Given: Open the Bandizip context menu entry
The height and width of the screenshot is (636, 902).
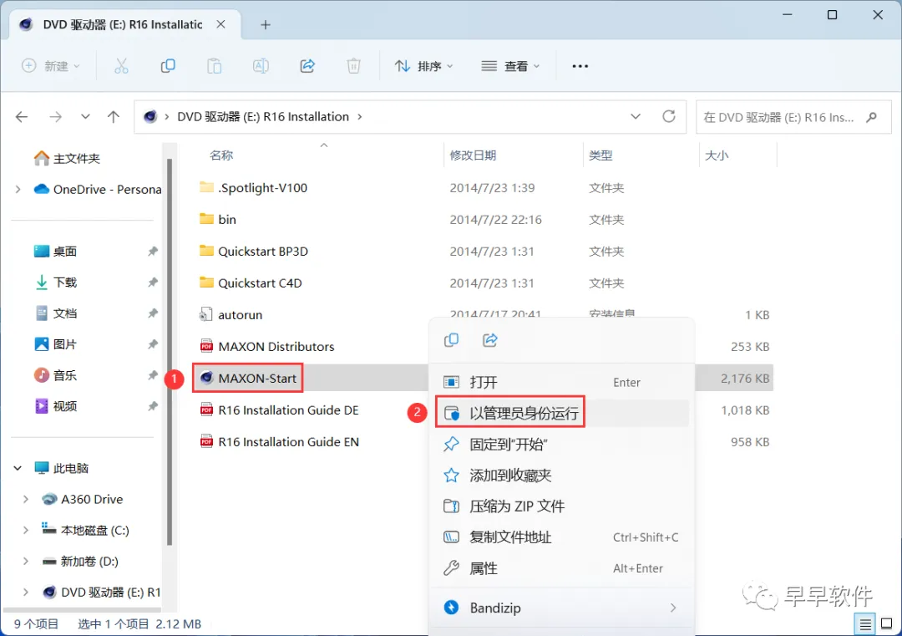Looking at the screenshot, I should [x=563, y=608].
